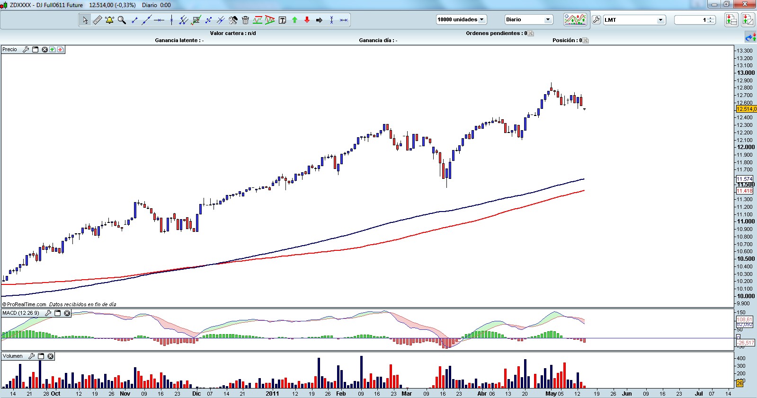Click the 11.418 red moving average value
This screenshot has height=398, width=757.
[745, 191]
